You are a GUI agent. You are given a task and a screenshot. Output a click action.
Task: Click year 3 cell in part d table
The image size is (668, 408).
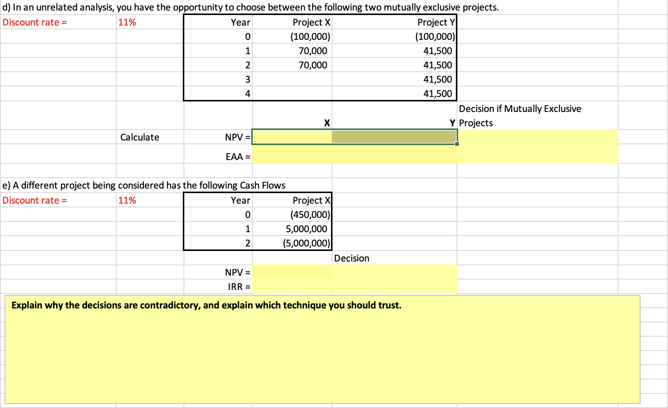(218, 79)
